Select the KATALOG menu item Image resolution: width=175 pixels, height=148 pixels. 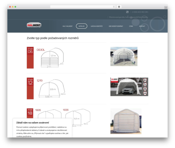click(x=82, y=26)
